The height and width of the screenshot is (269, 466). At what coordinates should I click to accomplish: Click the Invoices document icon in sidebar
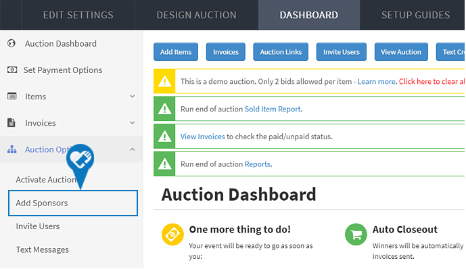pos(11,122)
